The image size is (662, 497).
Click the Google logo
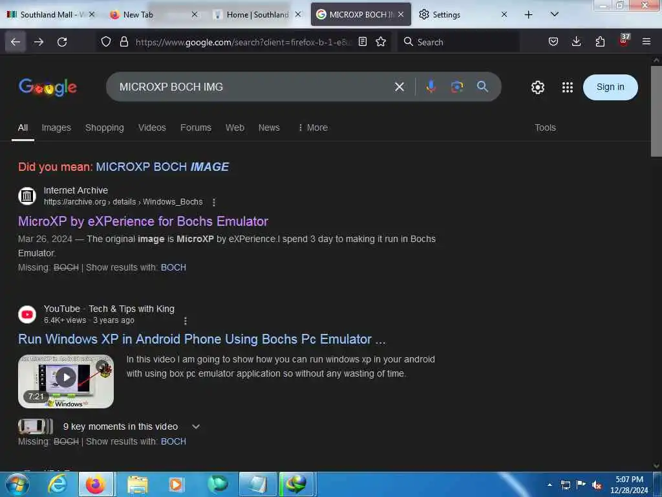48,87
